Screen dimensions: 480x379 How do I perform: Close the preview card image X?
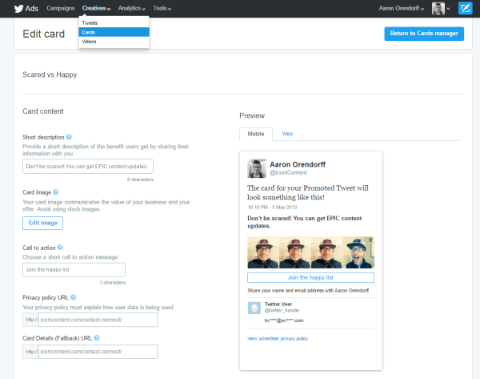370,240
